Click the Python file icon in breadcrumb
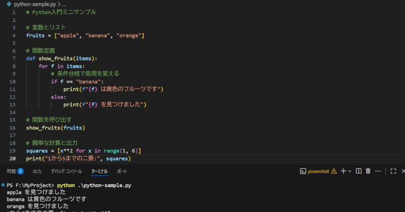Screen dimensions: 405x212 9,4
